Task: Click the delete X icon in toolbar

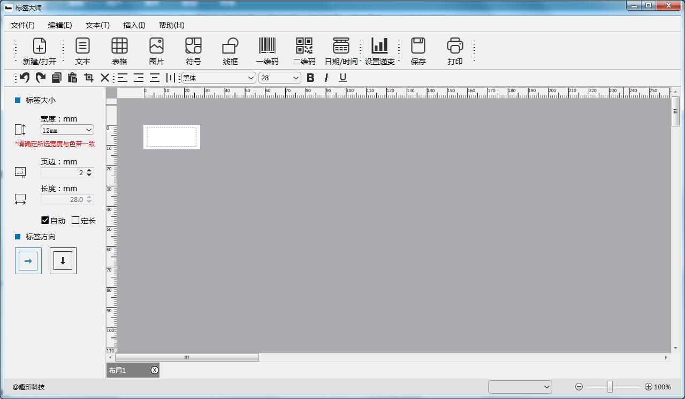Action: pos(105,78)
